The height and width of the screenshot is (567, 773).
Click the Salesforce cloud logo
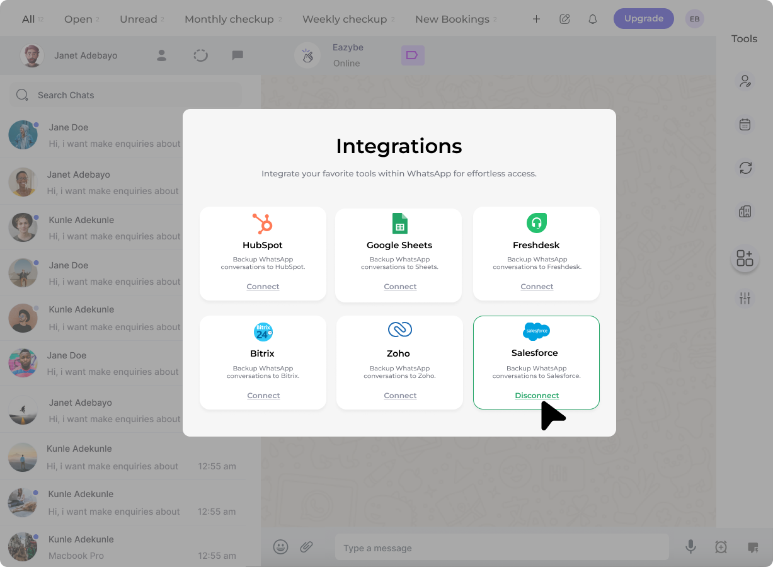[536, 331]
